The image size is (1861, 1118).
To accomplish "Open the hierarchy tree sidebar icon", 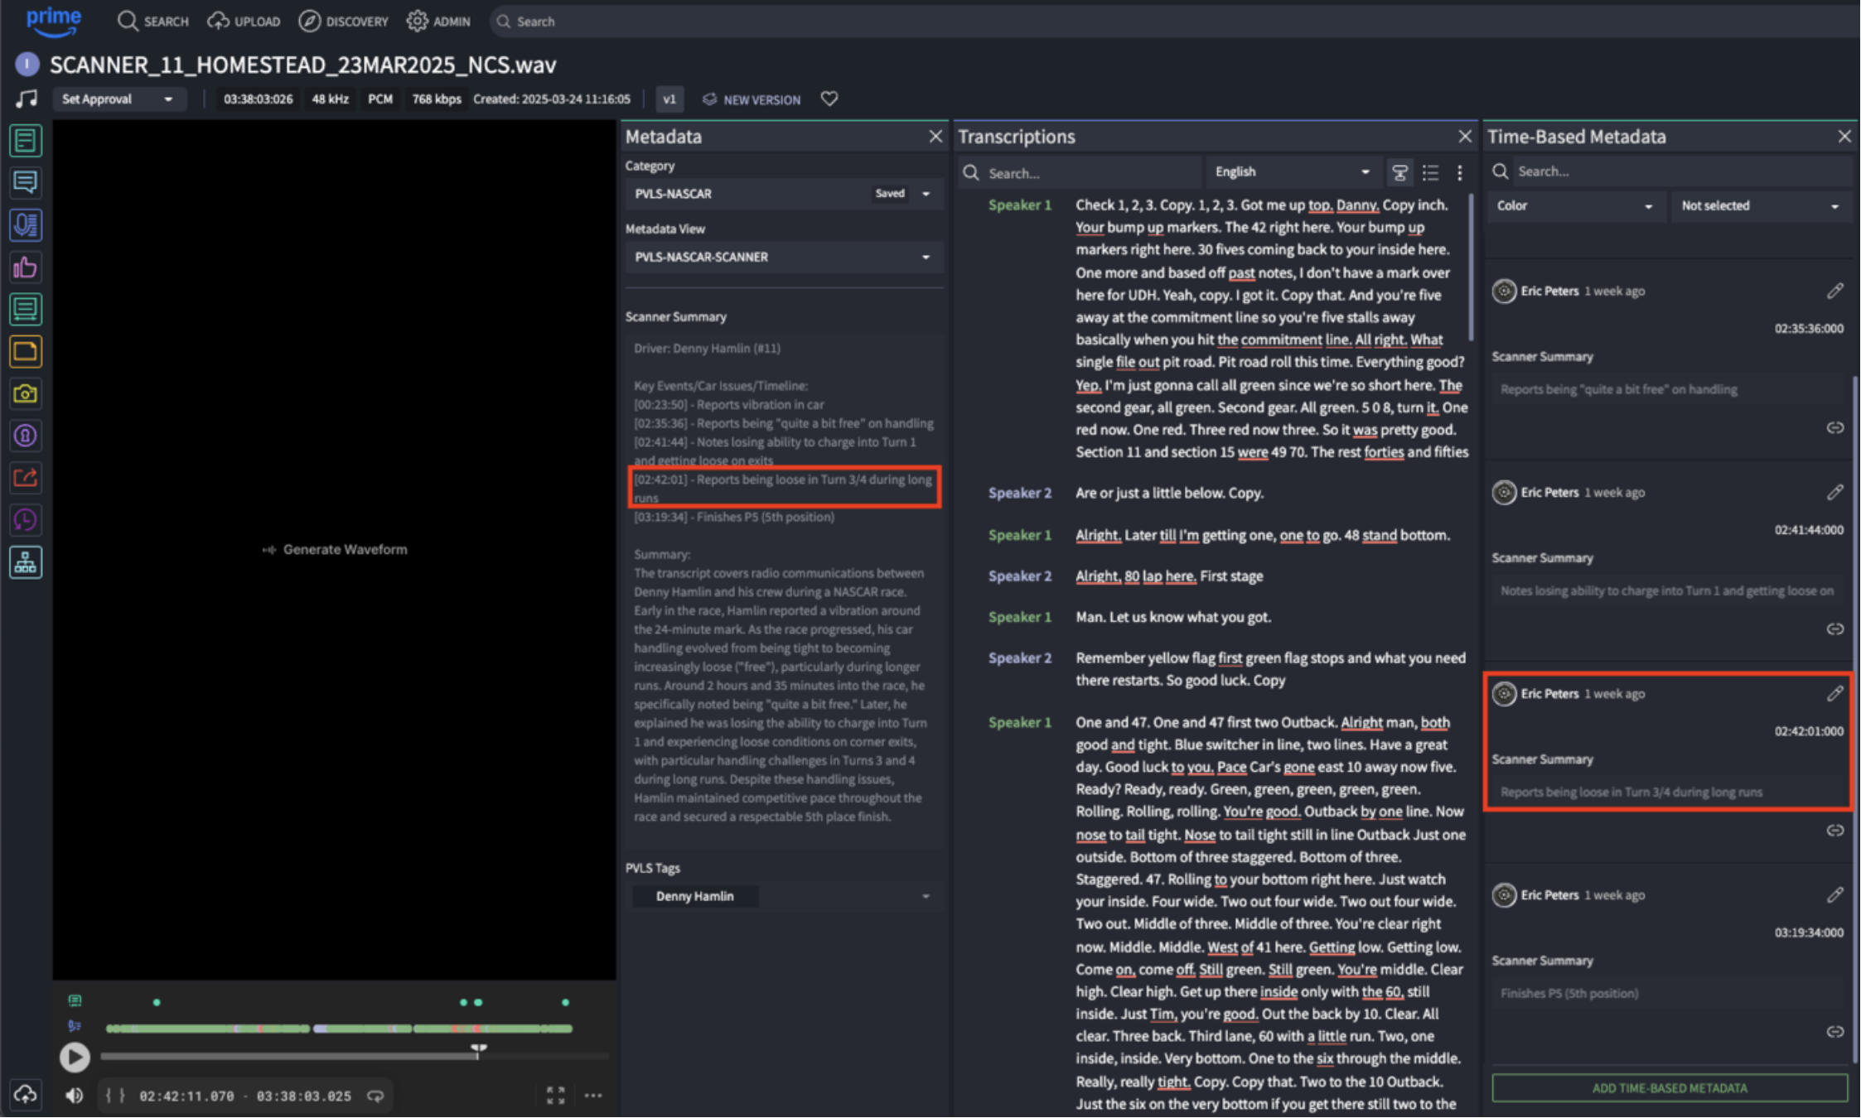I will pyautogui.click(x=25, y=562).
